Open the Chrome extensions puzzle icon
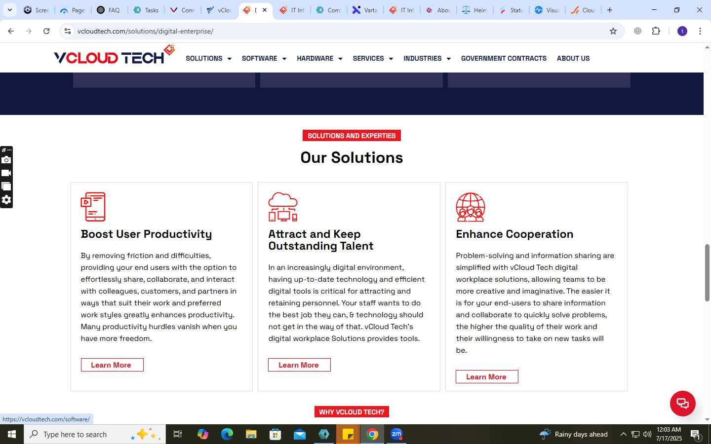Screen dimensions: 711x444 point(656,31)
